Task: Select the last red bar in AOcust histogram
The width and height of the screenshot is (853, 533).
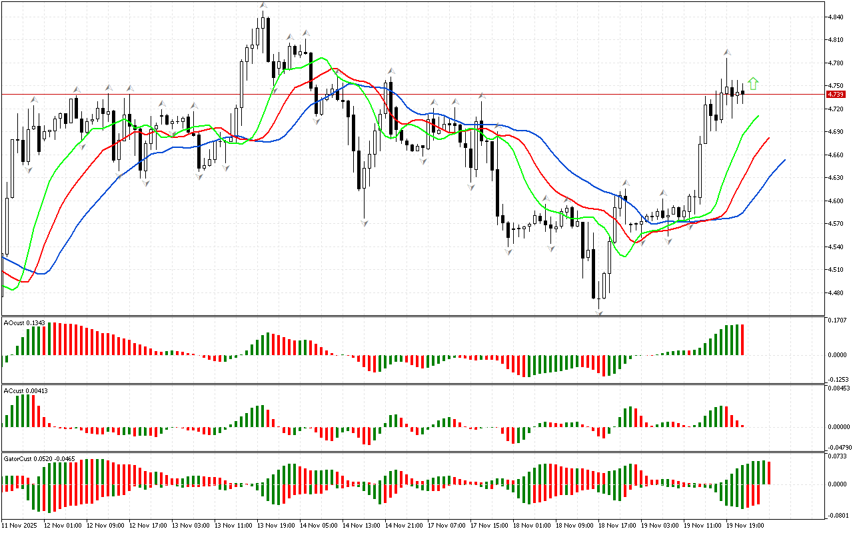Action: (x=742, y=340)
